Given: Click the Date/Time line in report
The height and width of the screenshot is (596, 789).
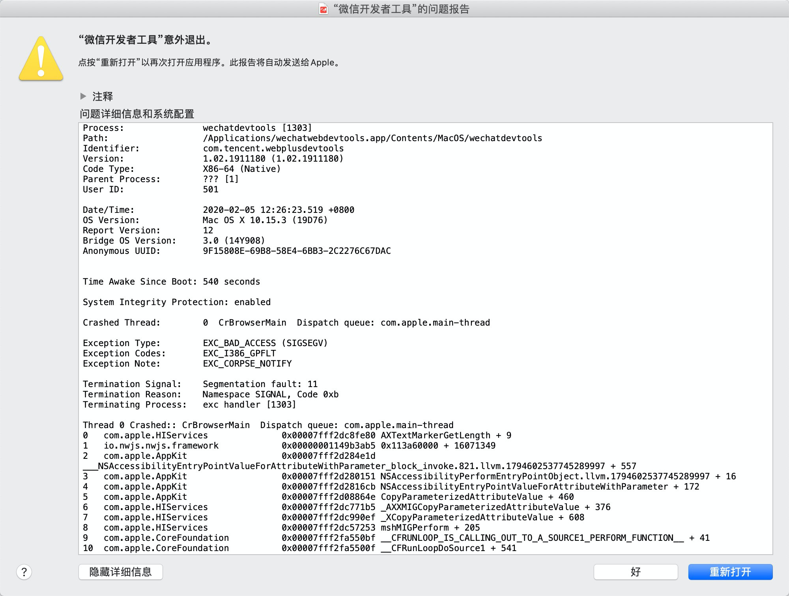Looking at the screenshot, I should 278,210.
